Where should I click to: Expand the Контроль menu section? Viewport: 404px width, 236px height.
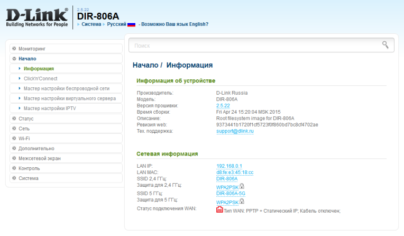tap(66, 168)
